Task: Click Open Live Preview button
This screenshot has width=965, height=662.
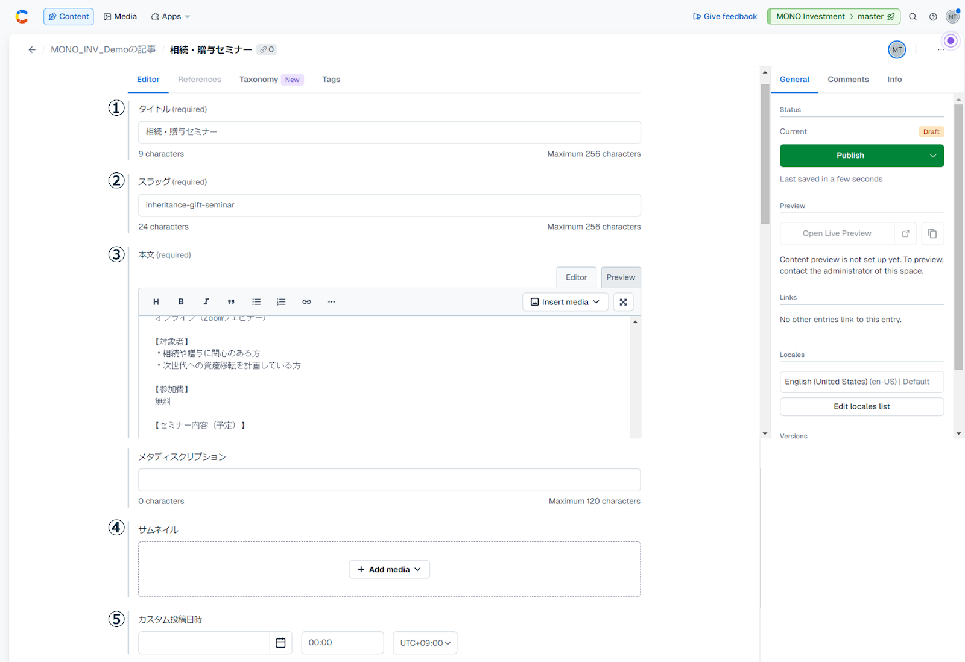Action: 837,233
